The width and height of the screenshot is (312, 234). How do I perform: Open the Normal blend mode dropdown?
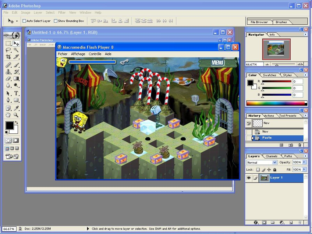[x=262, y=163]
